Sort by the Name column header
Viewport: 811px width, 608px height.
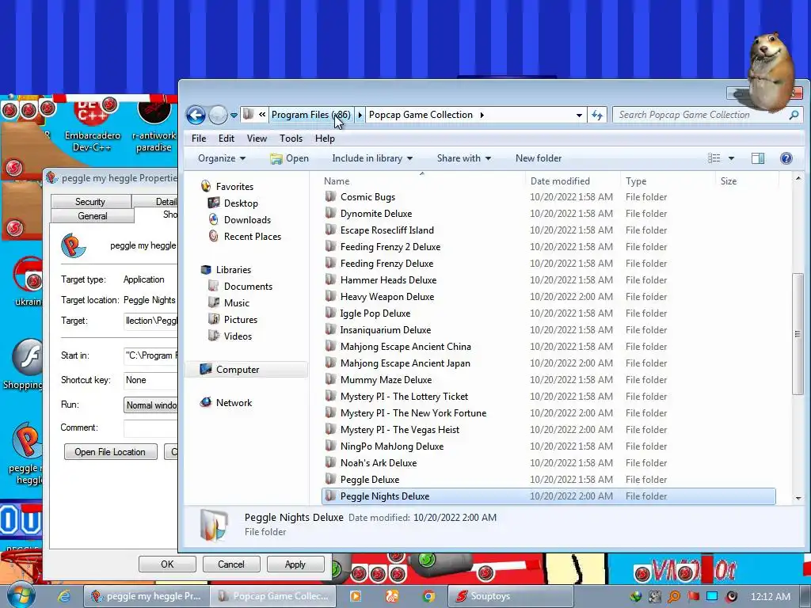[x=336, y=181]
